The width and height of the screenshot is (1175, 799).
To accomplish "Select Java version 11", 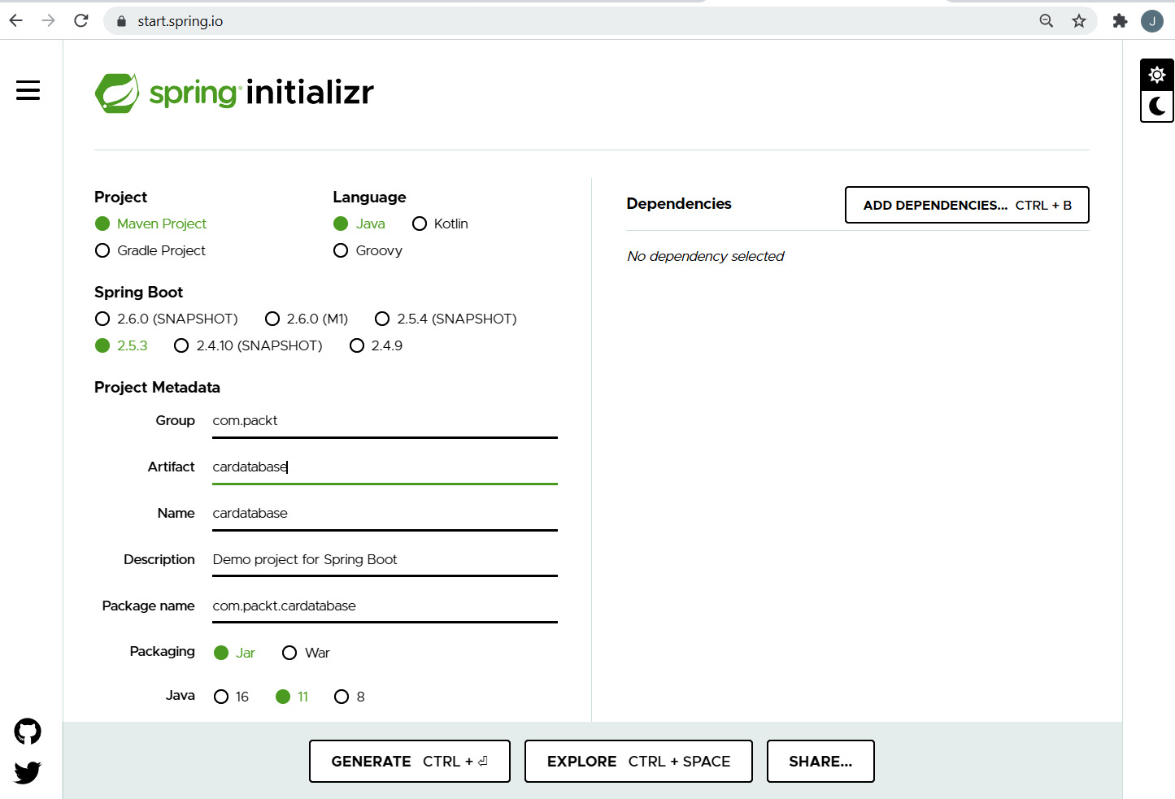I will [x=292, y=697].
